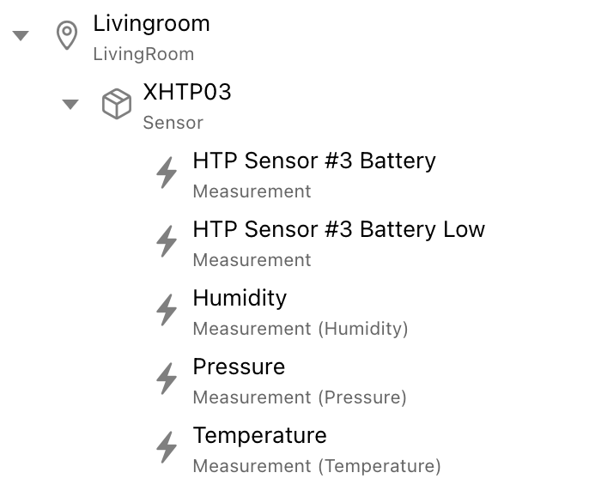The width and height of the screenshot is (589, 491).
Task: Click the LivingRoom subtitle text
Action: pos(143,54)
